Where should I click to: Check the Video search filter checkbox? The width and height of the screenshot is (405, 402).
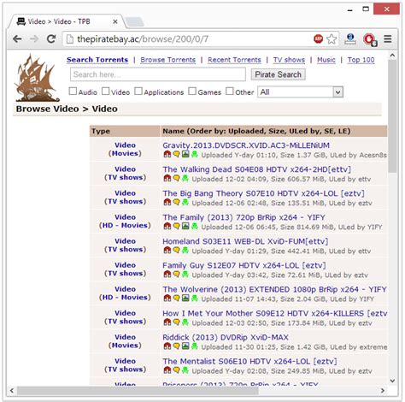click(x=106, y=92)
